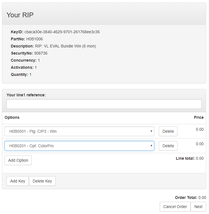Click the 'Your line1 reference' label
Viewport: 209px width, 214px height.
tap(26, 95)
